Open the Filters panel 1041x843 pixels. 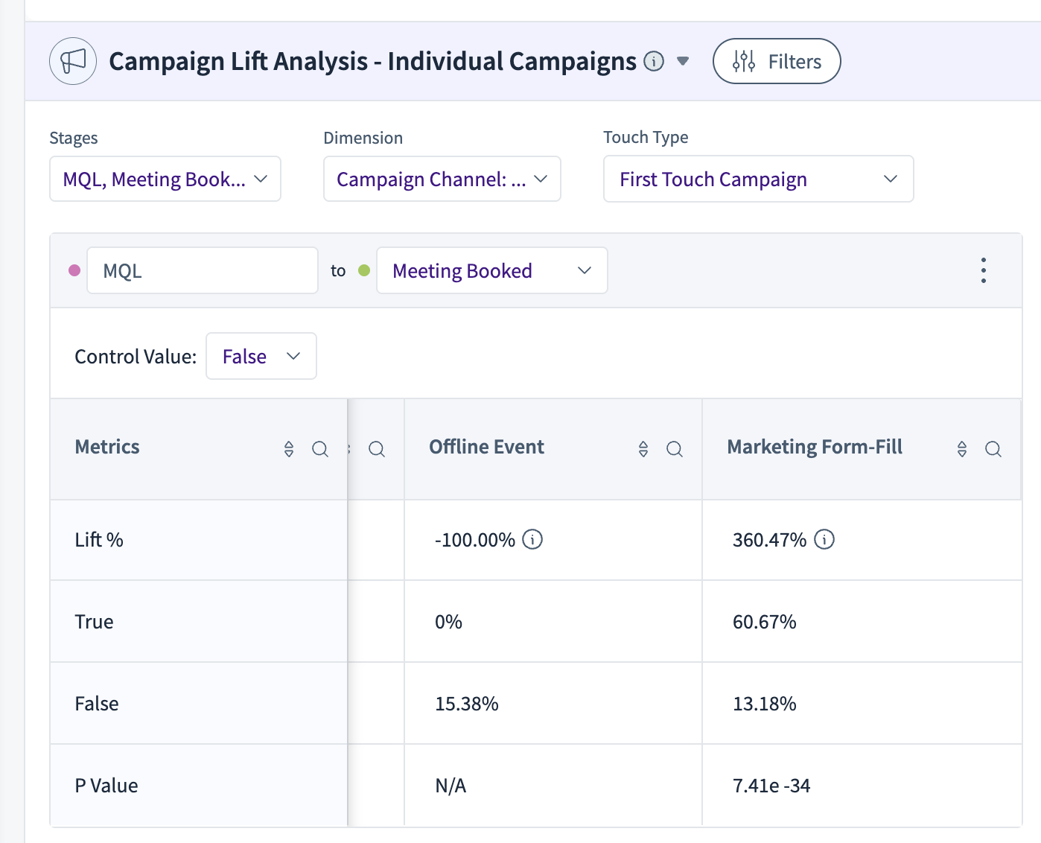777,61
